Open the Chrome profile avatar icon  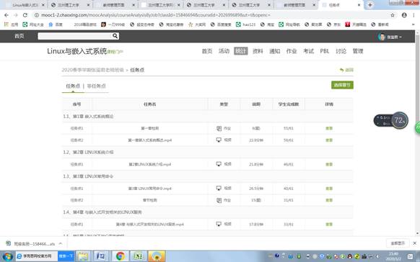pos(404,15)
